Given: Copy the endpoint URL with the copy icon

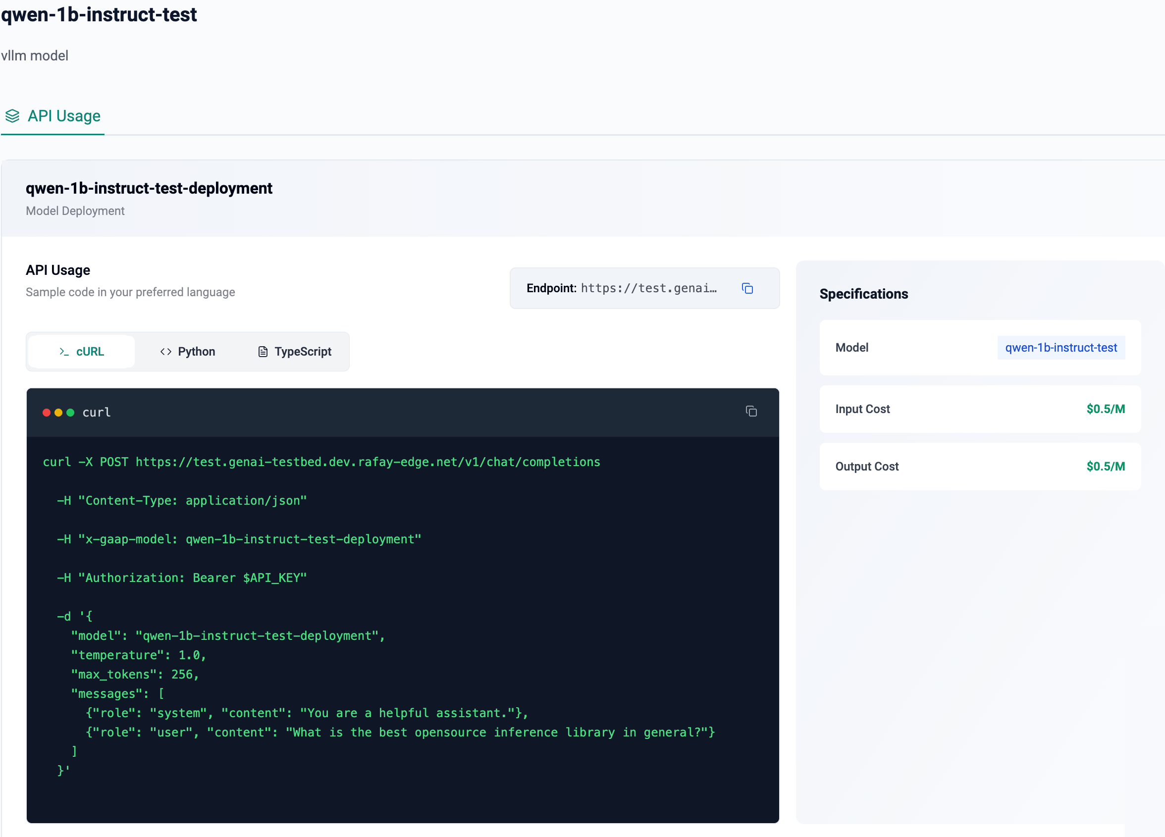Looking at the screenshot, I should coord(747,289).
